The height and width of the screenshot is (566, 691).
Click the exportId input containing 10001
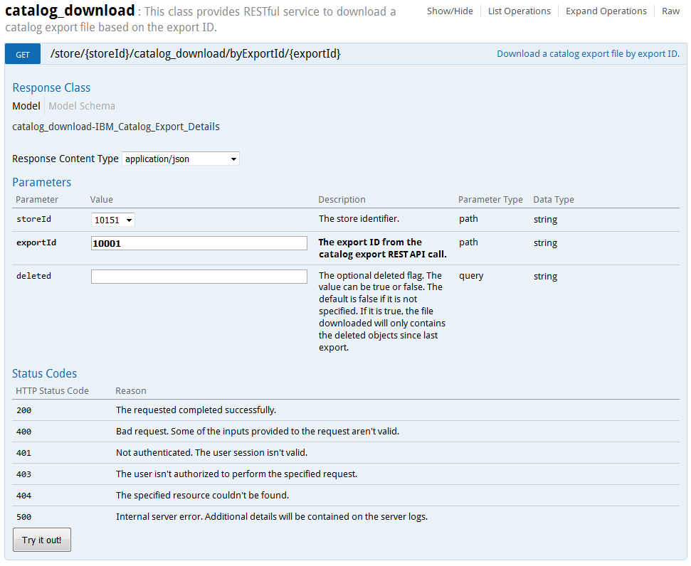coord(199,244)
